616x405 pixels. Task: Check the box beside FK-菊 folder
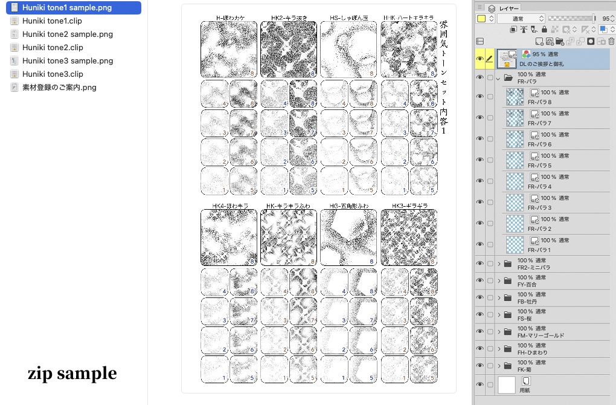pos(490,366)
